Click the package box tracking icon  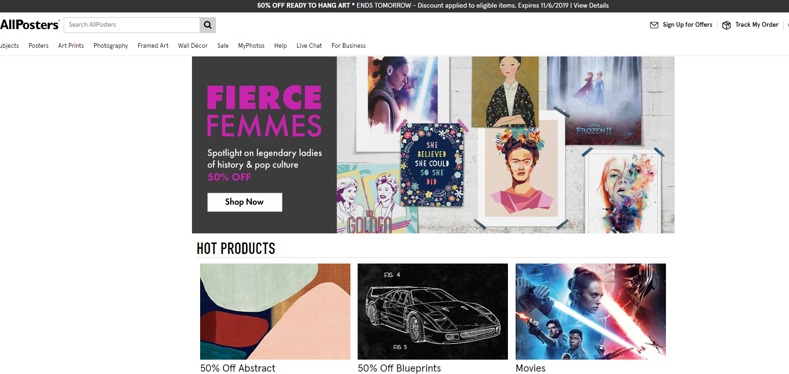726,25
